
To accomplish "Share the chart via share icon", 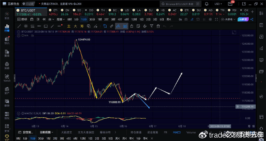I will pyautogui.click(x=252, y=19).
